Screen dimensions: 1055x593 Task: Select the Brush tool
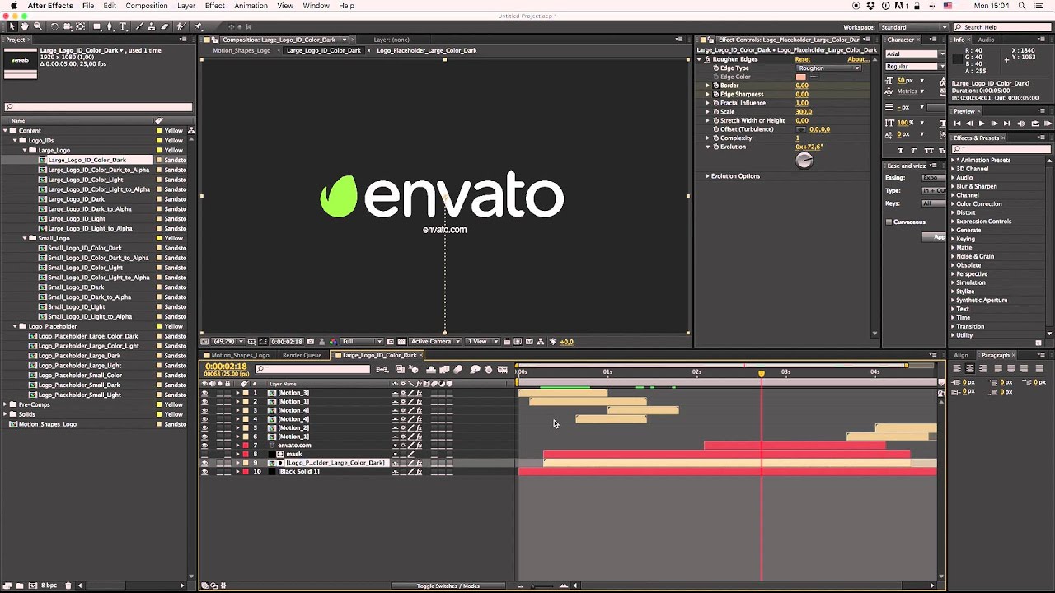(x=139, y=26)
